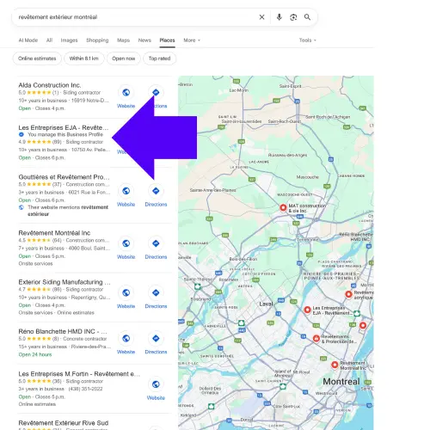430x430 pixels.
Task: Open search by image camera icon
Action: click(293, 17)
